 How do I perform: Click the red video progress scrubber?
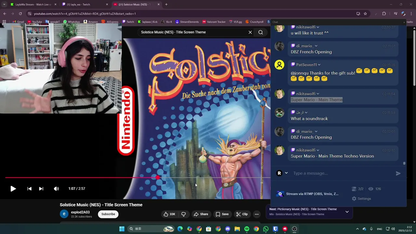tap(158, 177)
